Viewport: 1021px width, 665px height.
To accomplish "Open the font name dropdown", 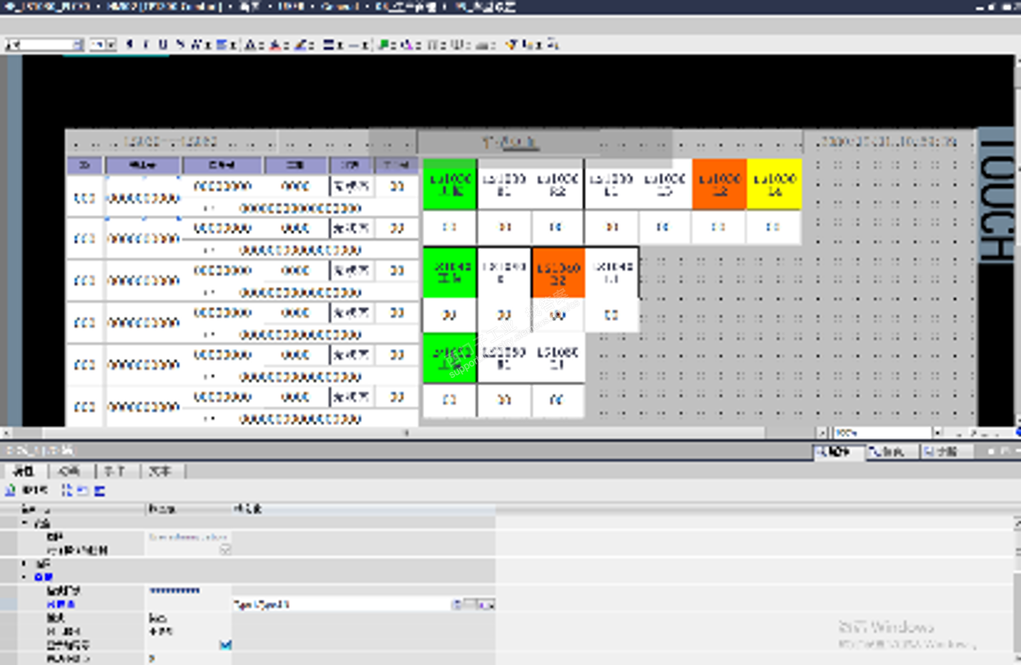I will 77,45.
